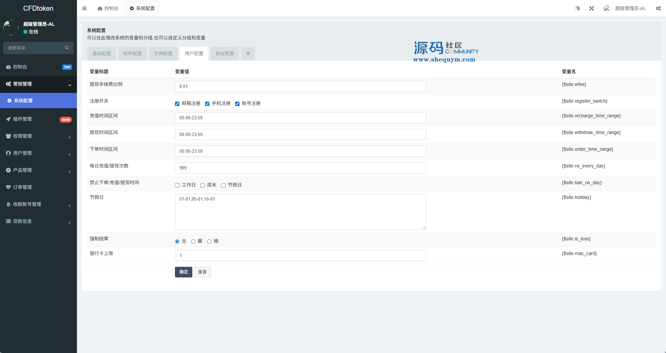Select the 赢 radio option
666x353 pixels.
tap(193, 241)
